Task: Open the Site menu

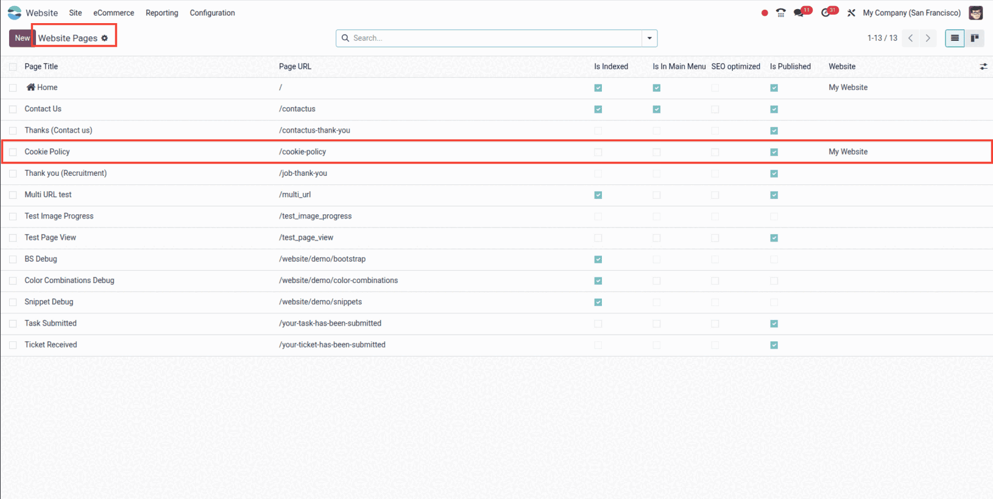Action: (76, 13)
